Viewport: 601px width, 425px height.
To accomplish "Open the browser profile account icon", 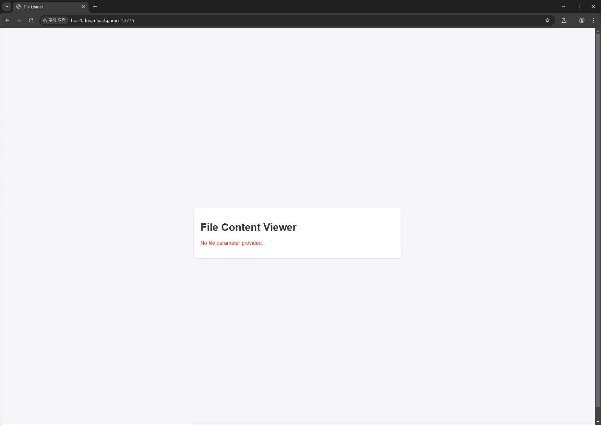I will click(582, 20).
